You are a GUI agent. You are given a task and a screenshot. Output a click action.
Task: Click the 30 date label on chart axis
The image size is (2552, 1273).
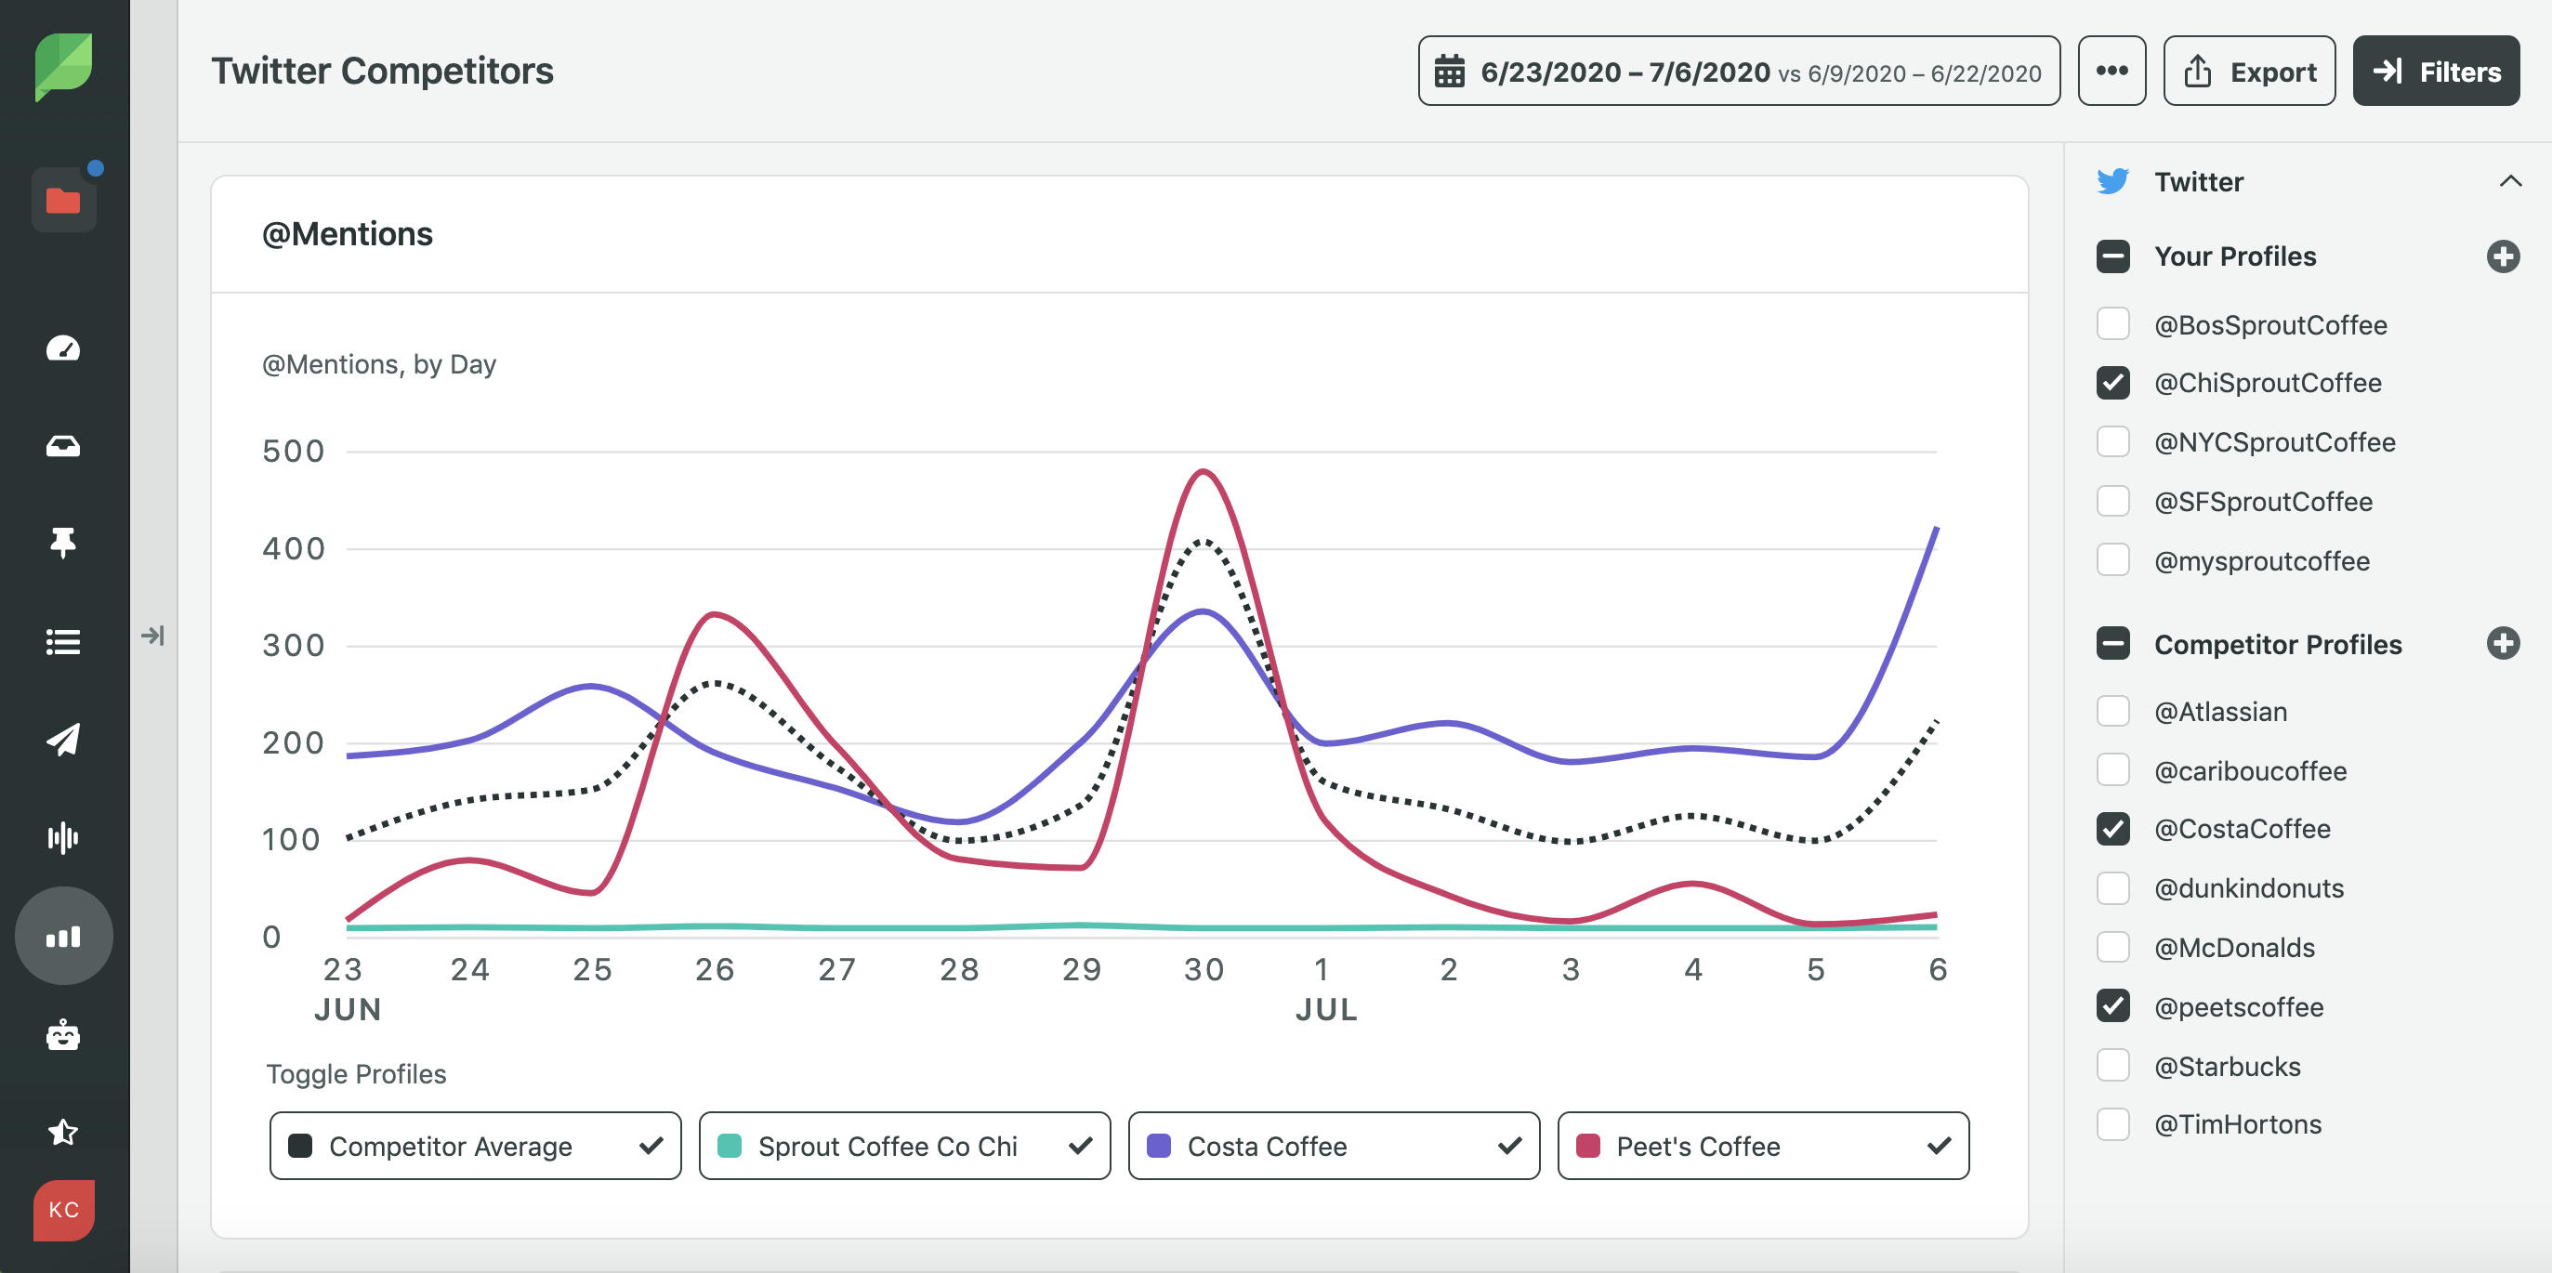1204,969
